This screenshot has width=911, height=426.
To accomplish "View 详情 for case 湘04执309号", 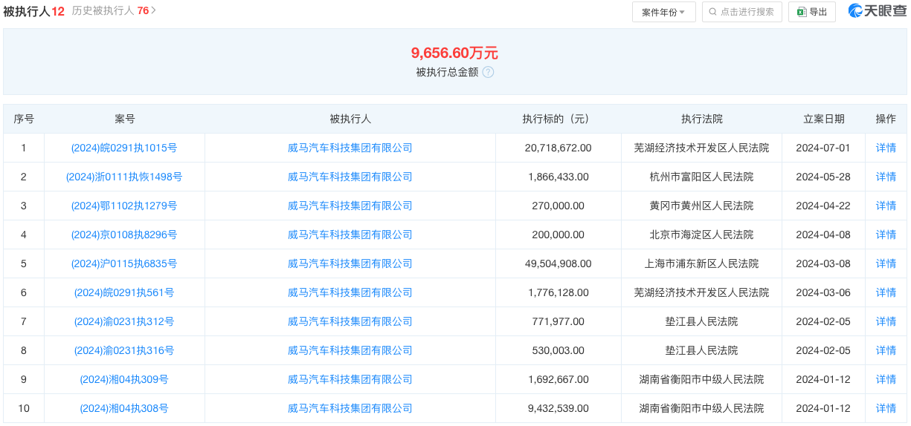I will click(886, 379).
